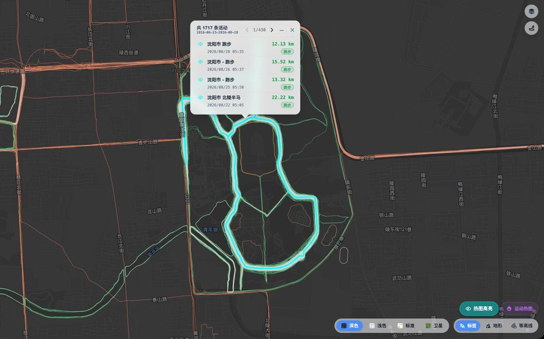Image resolution: width=544 pixels, height=339 pixels.
Task: Enable the 等高线 contour lines overlay
Action: (521, 326)
